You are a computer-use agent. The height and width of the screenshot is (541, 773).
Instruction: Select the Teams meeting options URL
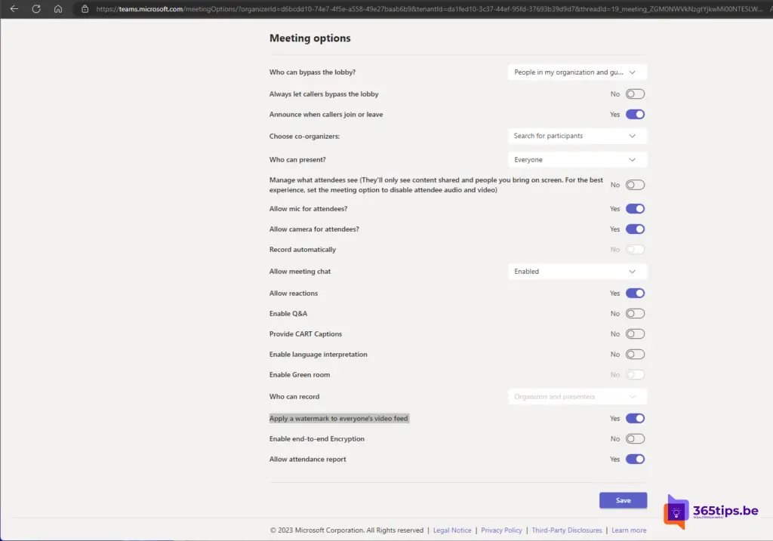[x=429, y=9]
